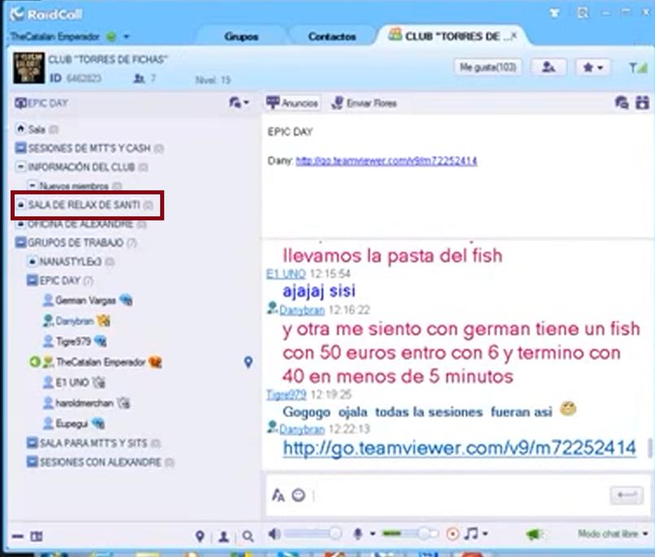Expand the SALA PARA MTT'S Y SITS channel
The height and width of the screenshot is (557, 655).
tap(33, 442)
